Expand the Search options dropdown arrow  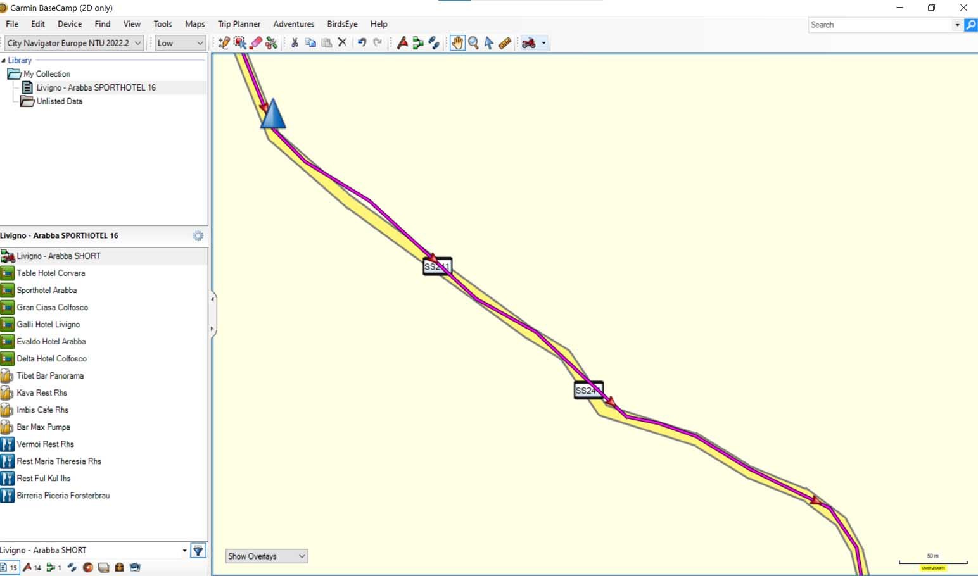pyautogui.click(x=957, y=25)
